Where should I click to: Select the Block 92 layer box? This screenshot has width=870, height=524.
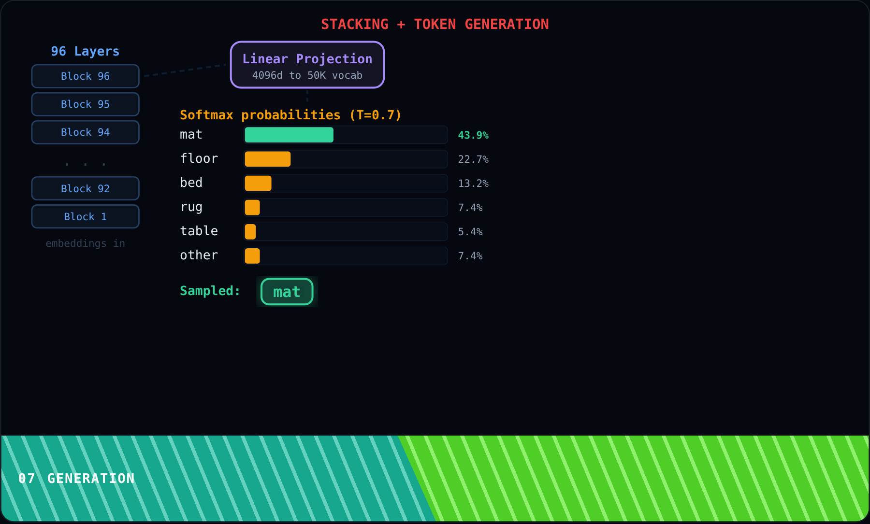[86, 188]
